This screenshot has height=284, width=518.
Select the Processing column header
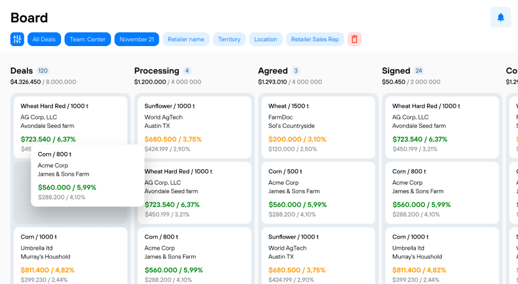[x=157, y=71]
